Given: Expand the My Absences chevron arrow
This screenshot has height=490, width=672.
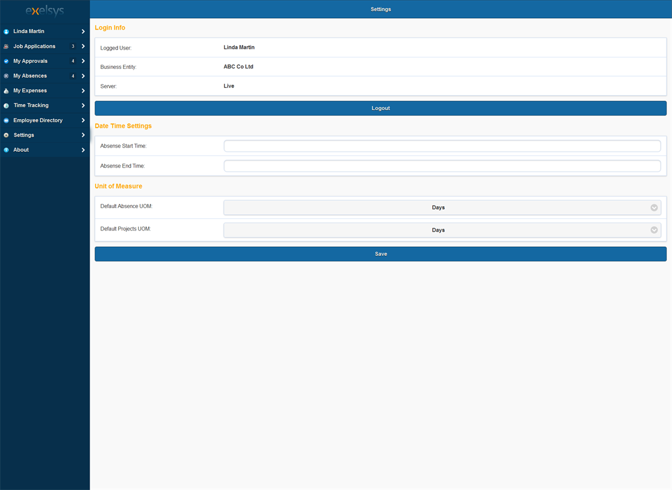Looking at the screenshot, I should point(83,76).
